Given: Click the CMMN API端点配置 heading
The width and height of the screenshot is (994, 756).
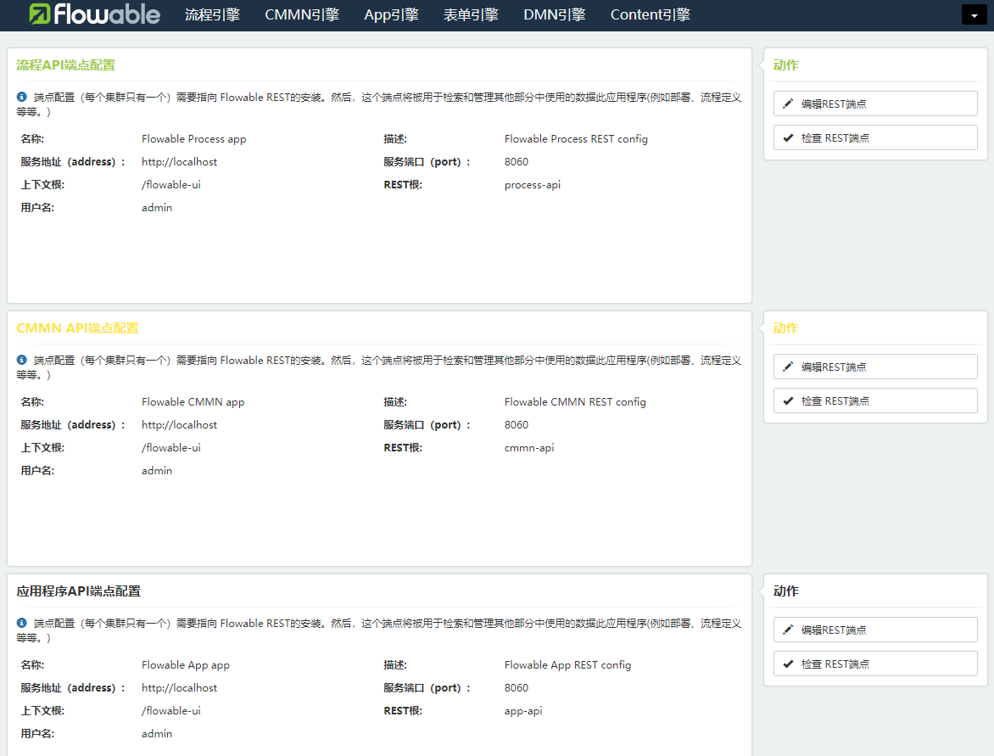Looking at the screenshot, I should 77,328.
